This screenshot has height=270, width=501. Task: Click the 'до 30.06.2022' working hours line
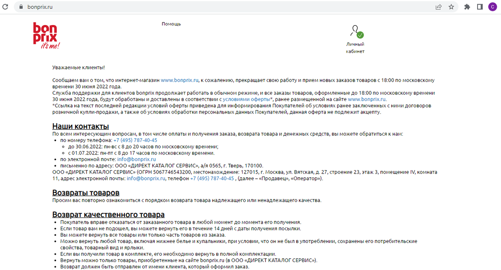(x=143, y=146)
